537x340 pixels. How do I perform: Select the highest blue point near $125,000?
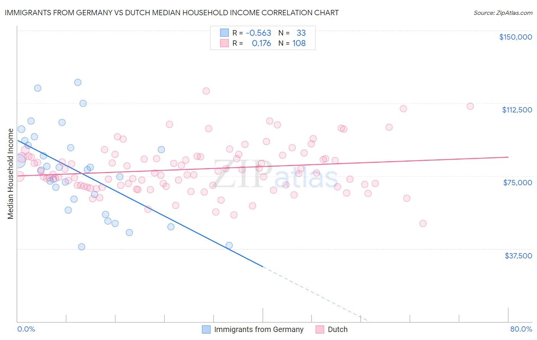[x=78, y=82]
